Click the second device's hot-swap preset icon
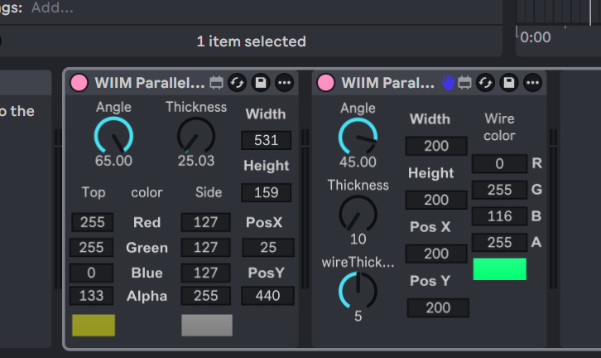This screenshot has height=358, width=601. [486, 83]
